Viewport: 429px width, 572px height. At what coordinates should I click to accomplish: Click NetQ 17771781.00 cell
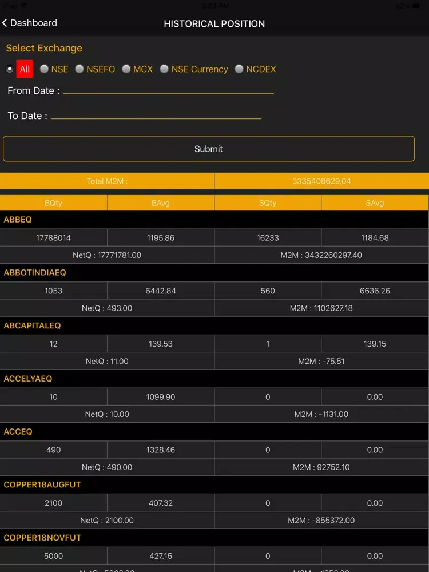click(107, 255)
